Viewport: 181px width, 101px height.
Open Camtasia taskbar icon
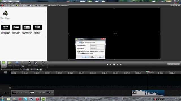click(43, 99)
